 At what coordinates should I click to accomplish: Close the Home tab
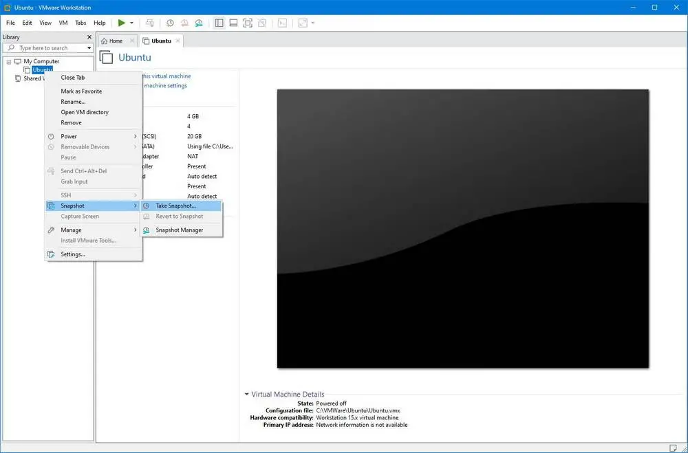click(132, 41)
